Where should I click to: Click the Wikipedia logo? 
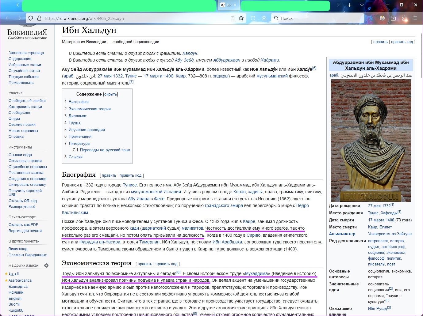[27, 32]
